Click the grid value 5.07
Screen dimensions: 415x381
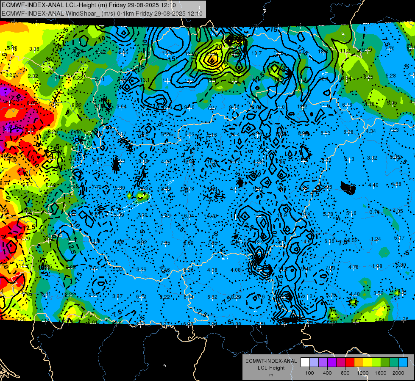tap(399, 238)
